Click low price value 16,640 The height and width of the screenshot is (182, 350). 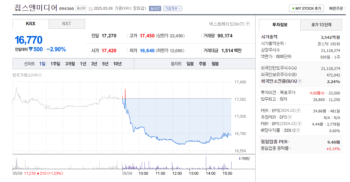147,51
